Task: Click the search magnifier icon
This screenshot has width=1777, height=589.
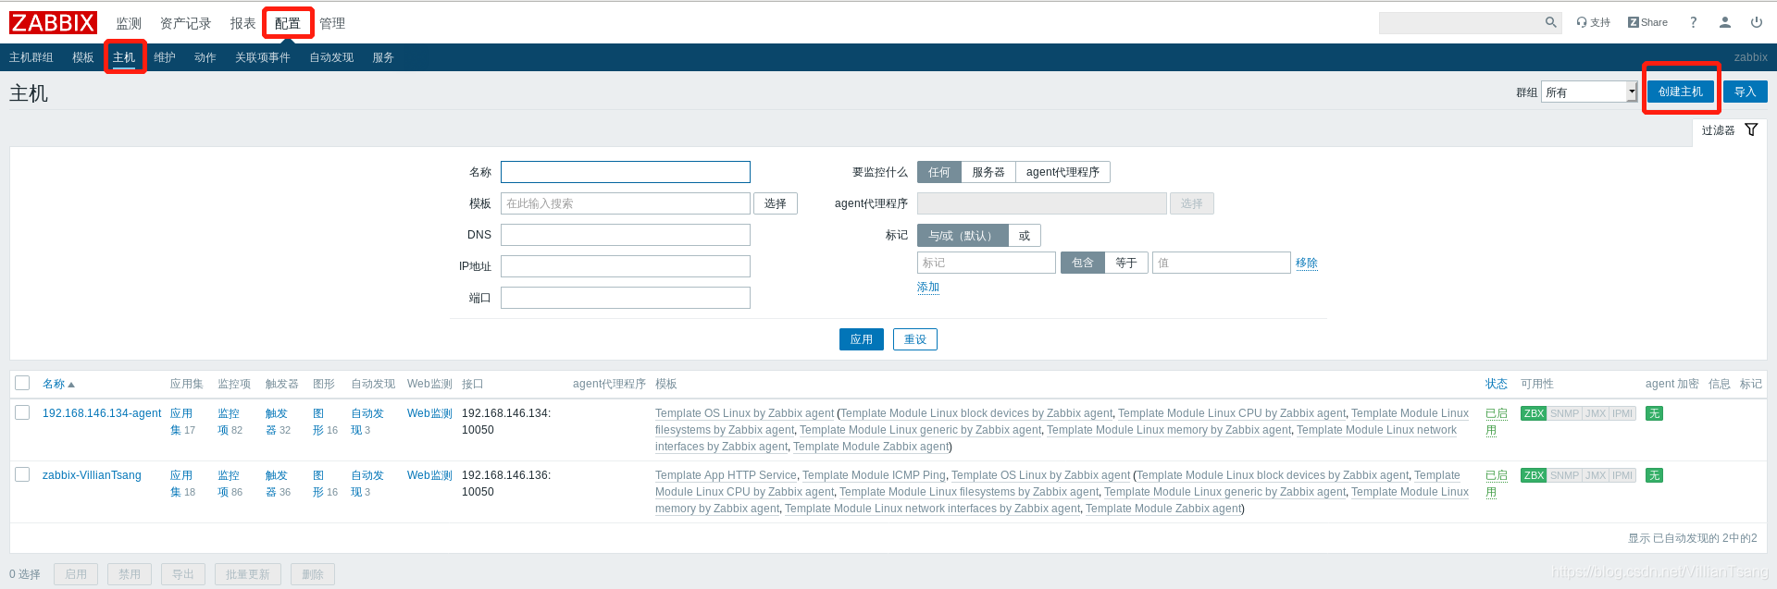Action: click(x=1550, y=22)
